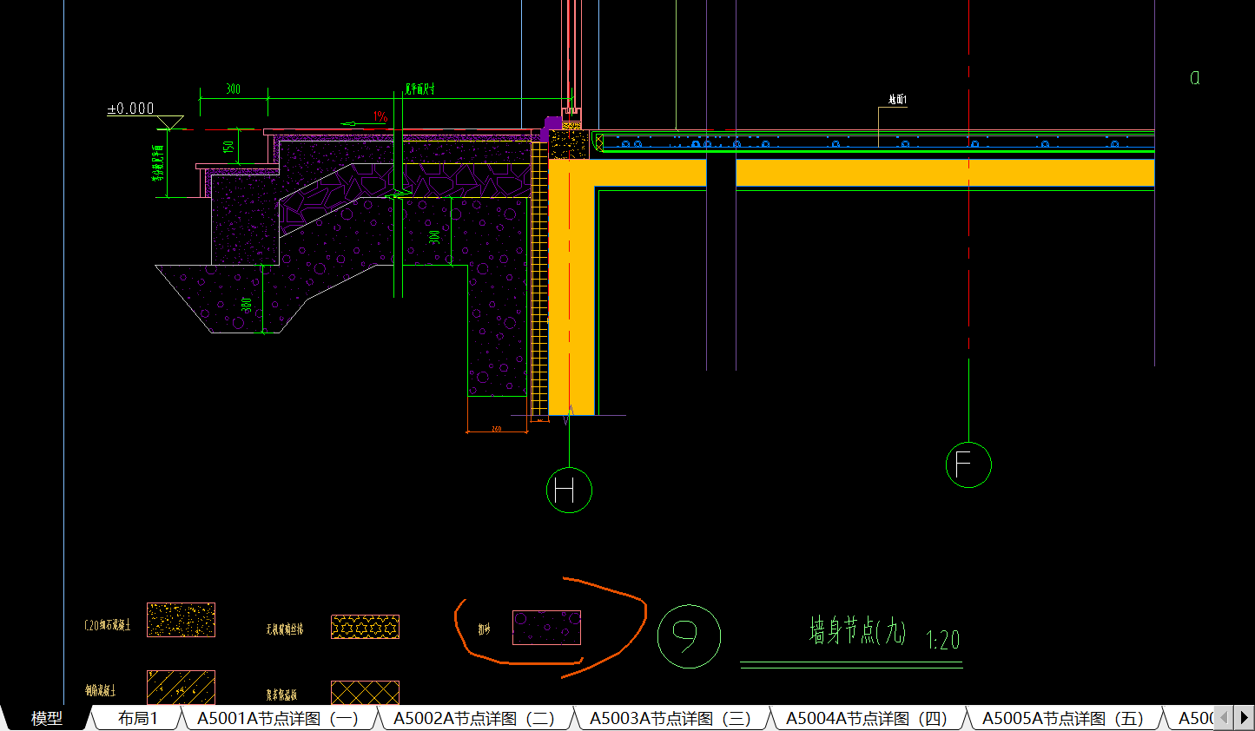The width and height of the screenshot is (1255, 731).
Task: Select the 墙身节点(九) title text
Action: 857,630
